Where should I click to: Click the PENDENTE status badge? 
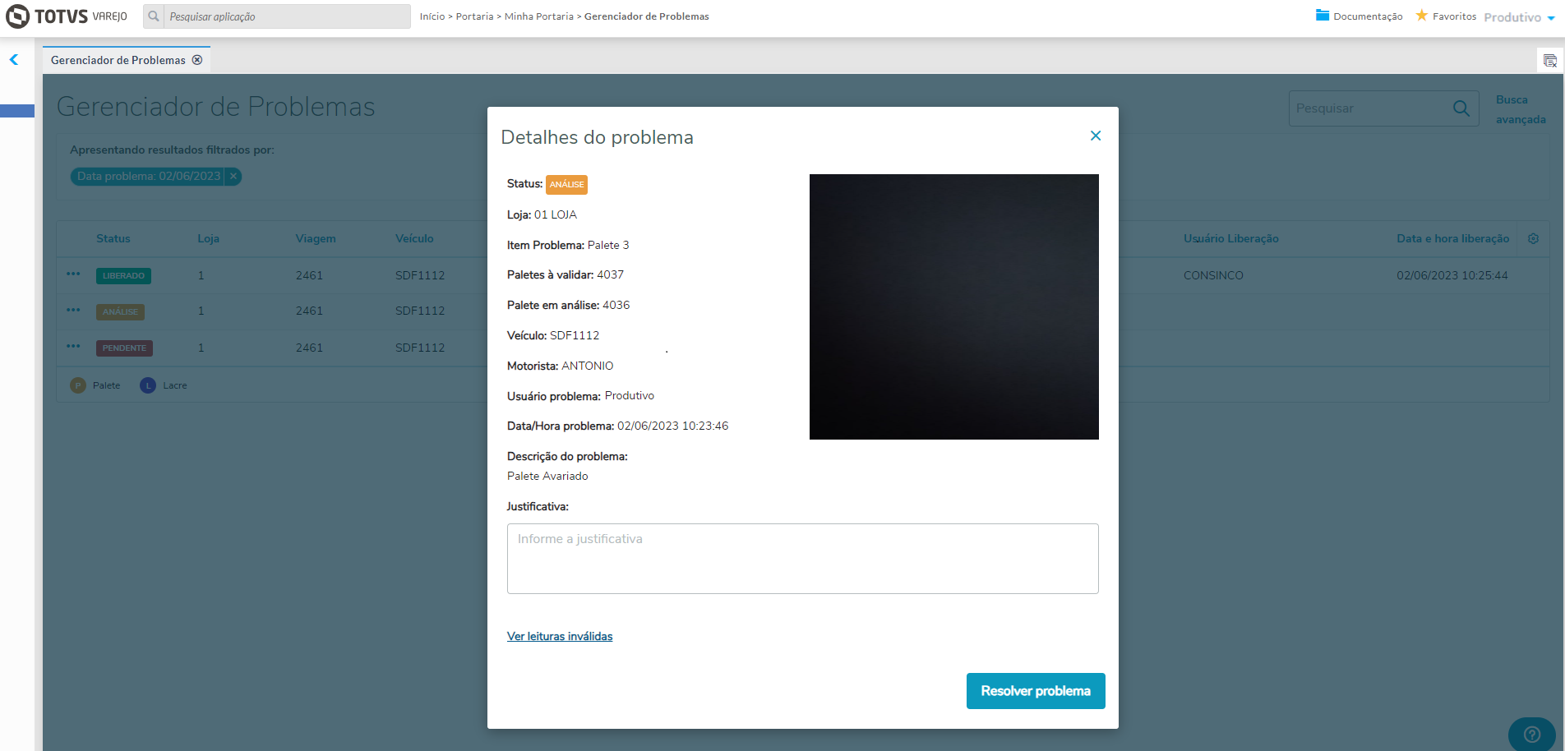coord(124,348)
